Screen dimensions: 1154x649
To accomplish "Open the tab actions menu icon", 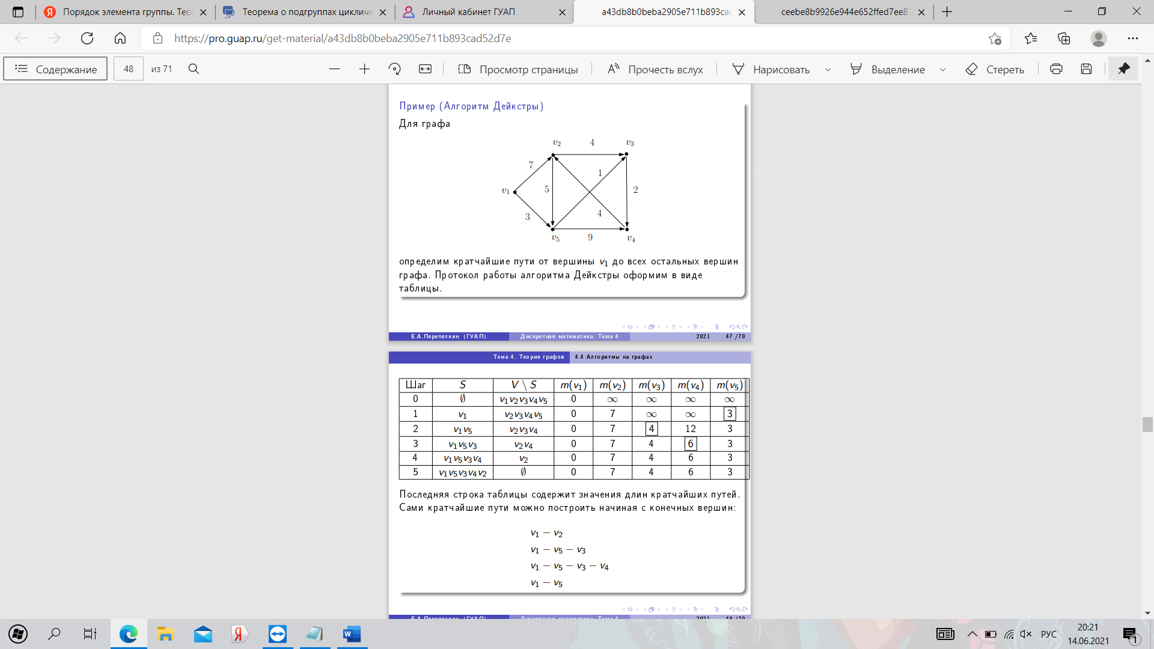I will click(x=18, y=12).
